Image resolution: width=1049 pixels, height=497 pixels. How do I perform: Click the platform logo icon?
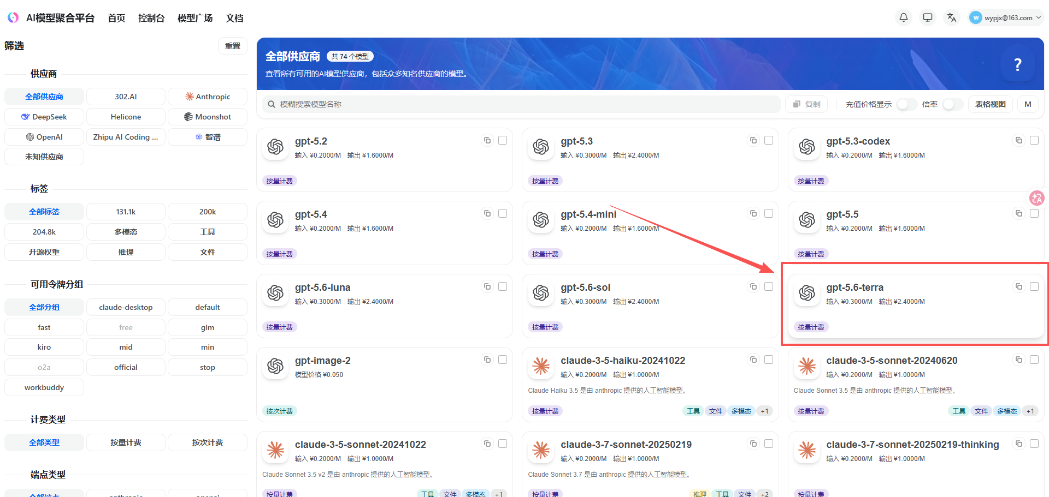[13, 17]
